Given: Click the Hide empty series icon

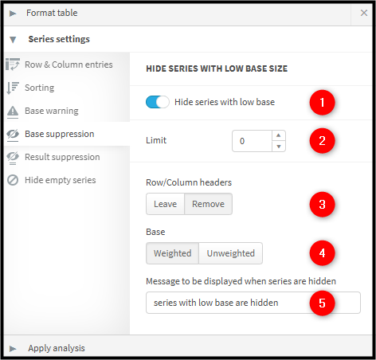Looking at the screenshot, I should tap(13, 180).
